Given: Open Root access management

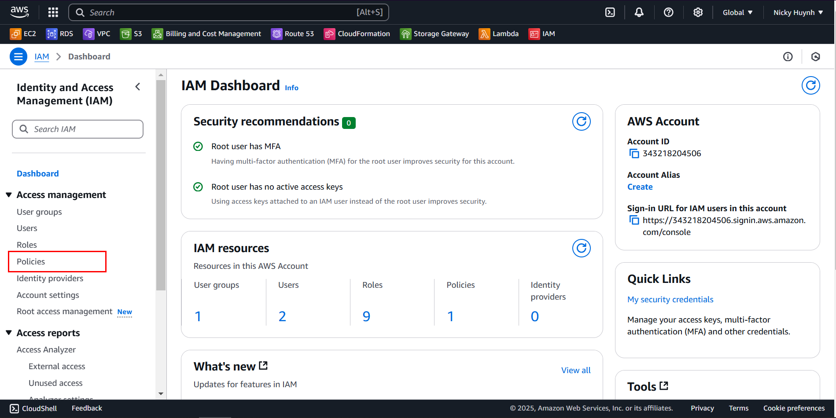Looking at the screenshot, I should click(x=64, y=312).
